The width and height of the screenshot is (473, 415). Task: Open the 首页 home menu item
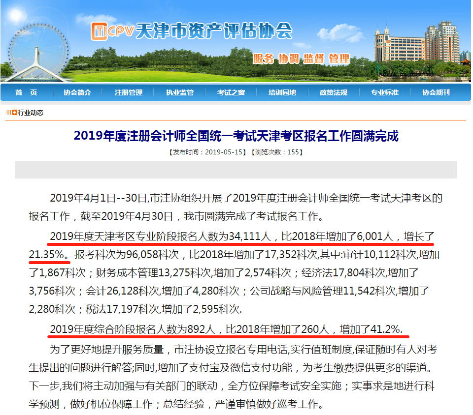click(x=26, y=92)
